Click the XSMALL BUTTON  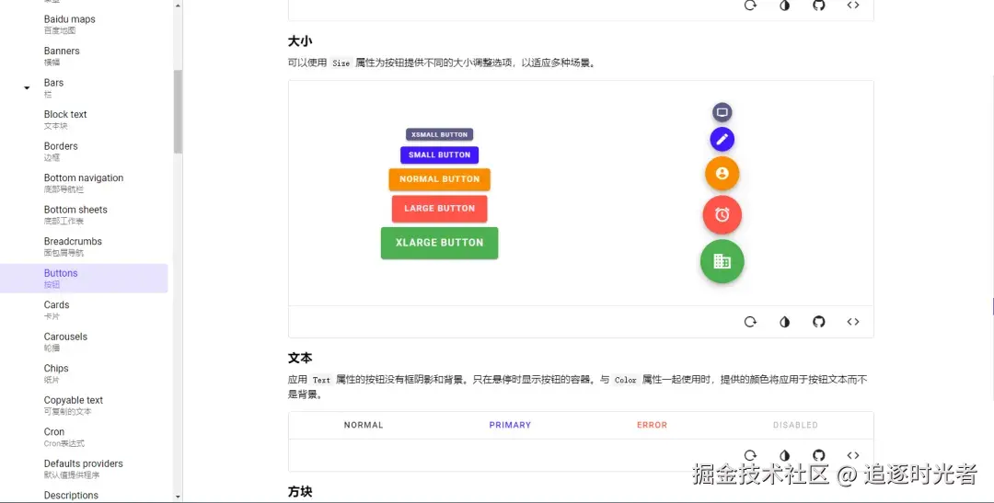coord(439,134)
